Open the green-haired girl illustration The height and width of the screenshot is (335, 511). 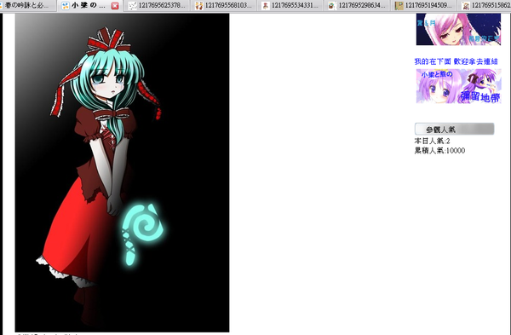(x=122, y=172)
